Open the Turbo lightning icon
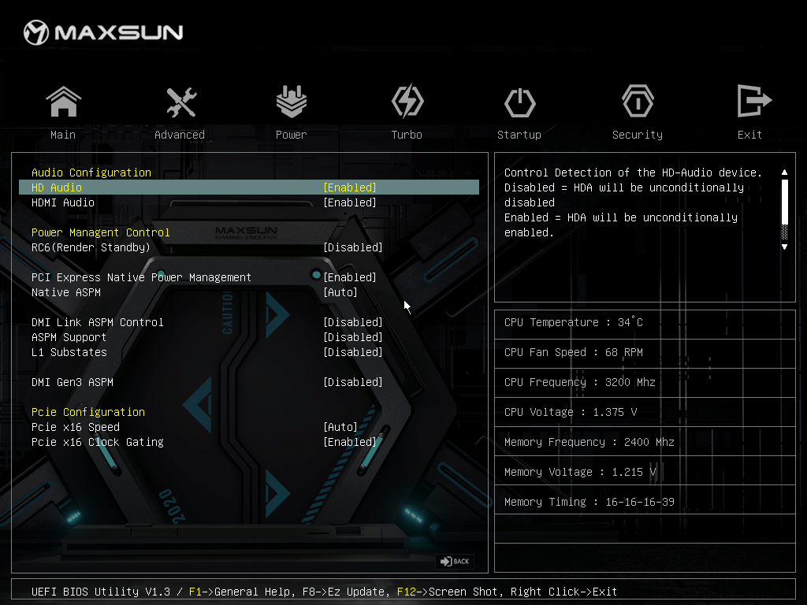Image resolution: width=807 pixels, height=605 pixels. (407, 102)
